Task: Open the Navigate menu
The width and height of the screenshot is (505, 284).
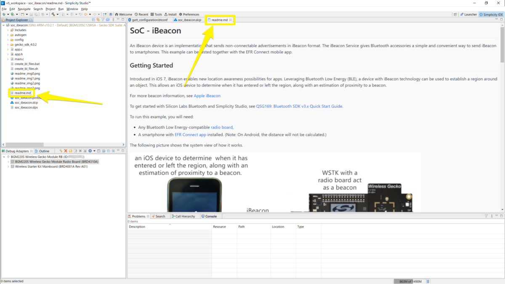Action: point(24,9)
